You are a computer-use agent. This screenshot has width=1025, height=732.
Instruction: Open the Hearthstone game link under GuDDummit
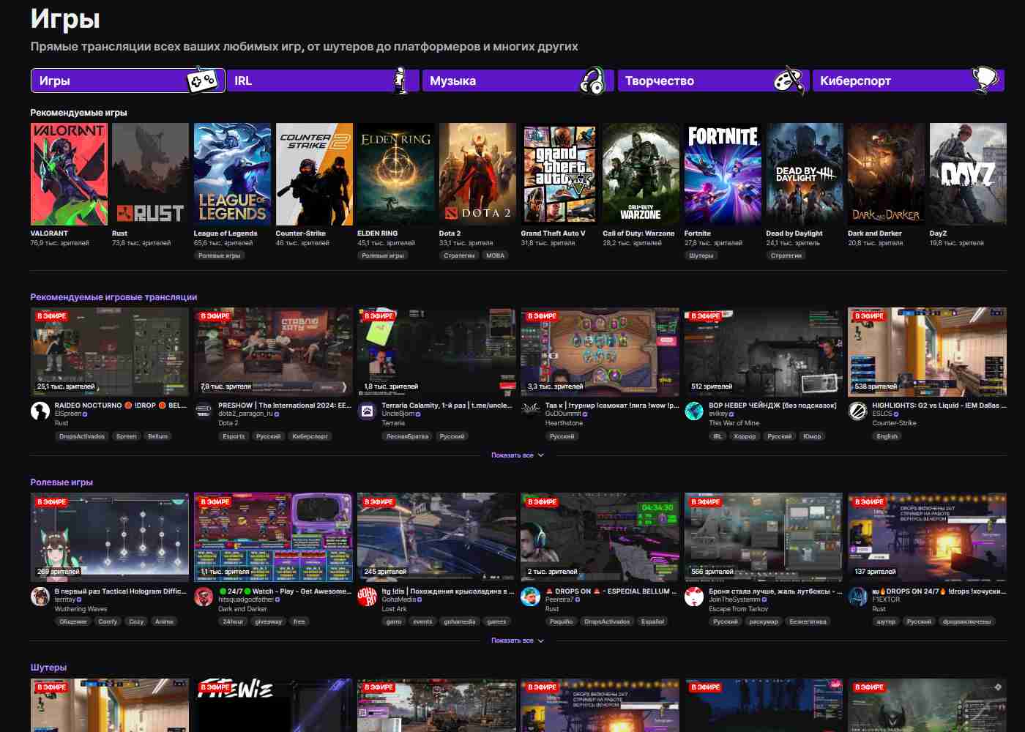[x=564, y=423]
